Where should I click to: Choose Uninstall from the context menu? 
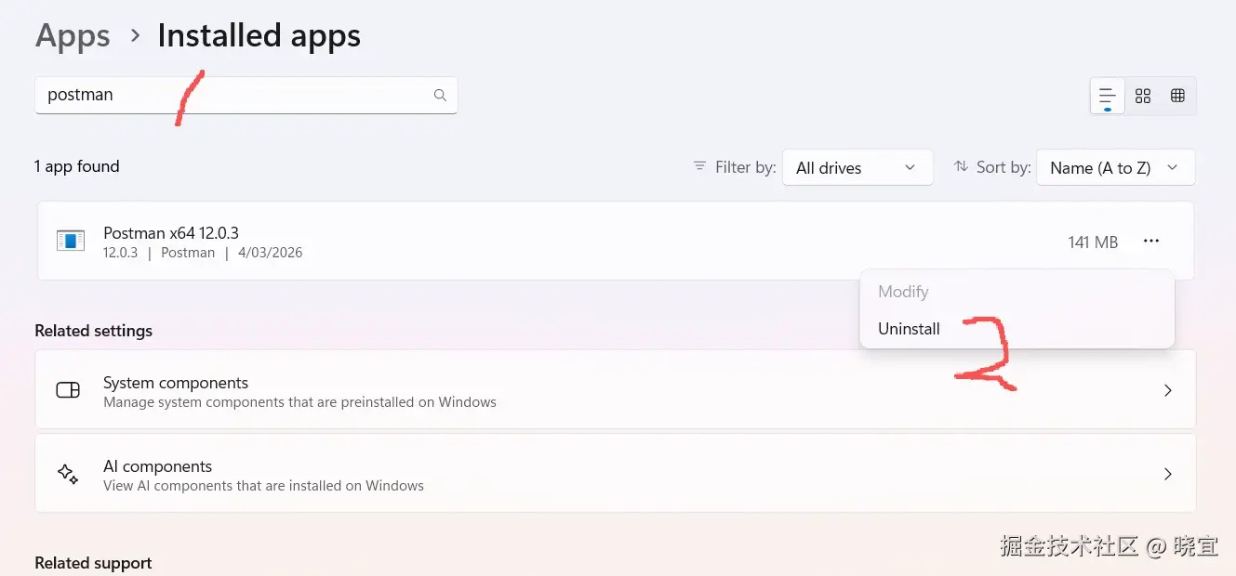point(909,329)
